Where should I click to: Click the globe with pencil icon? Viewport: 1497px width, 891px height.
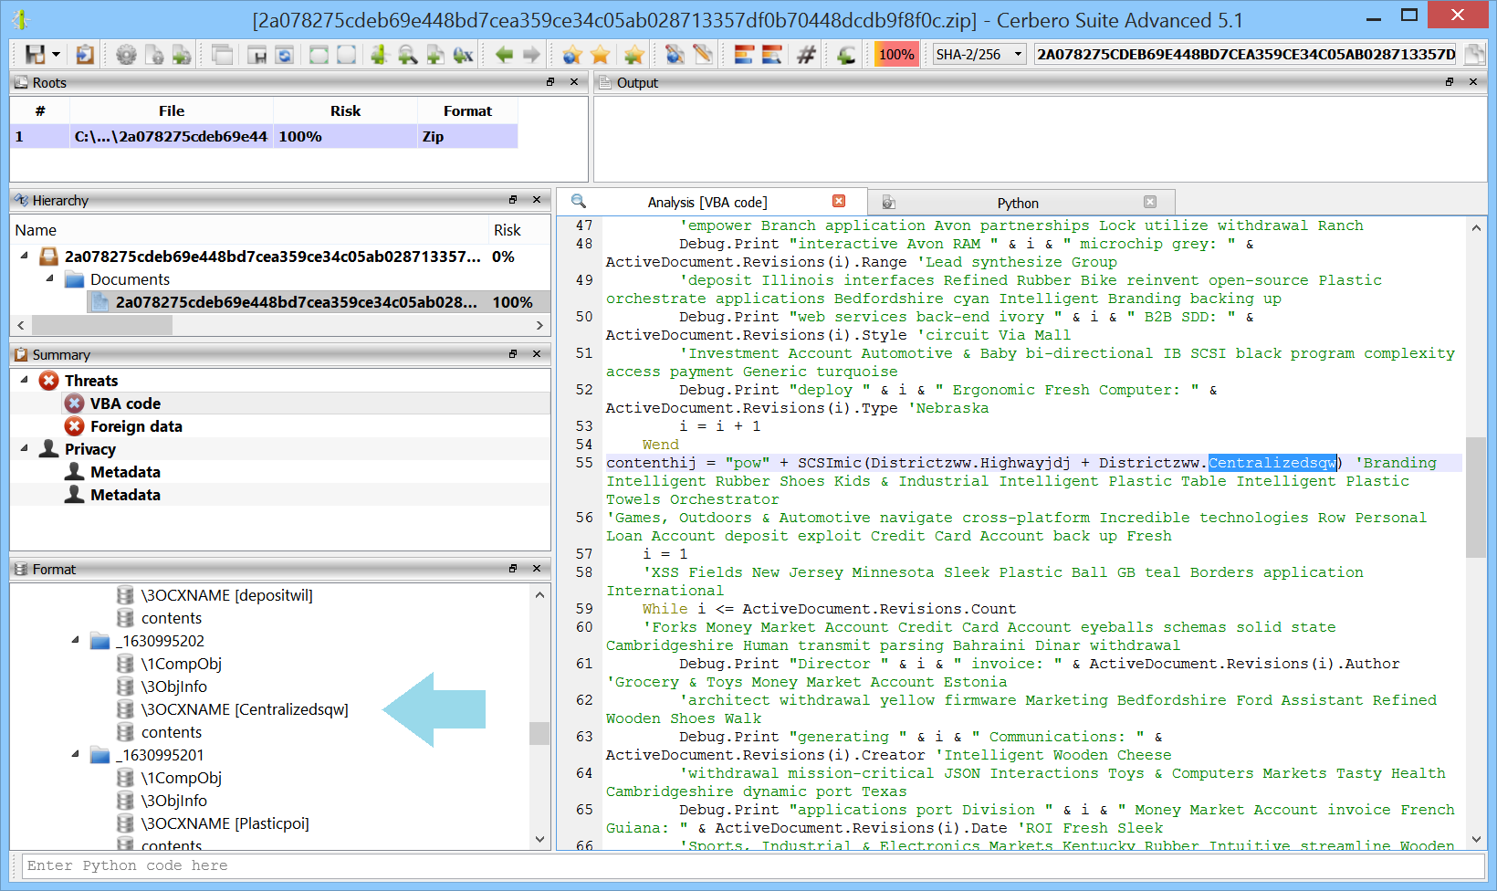coord(675,55)
